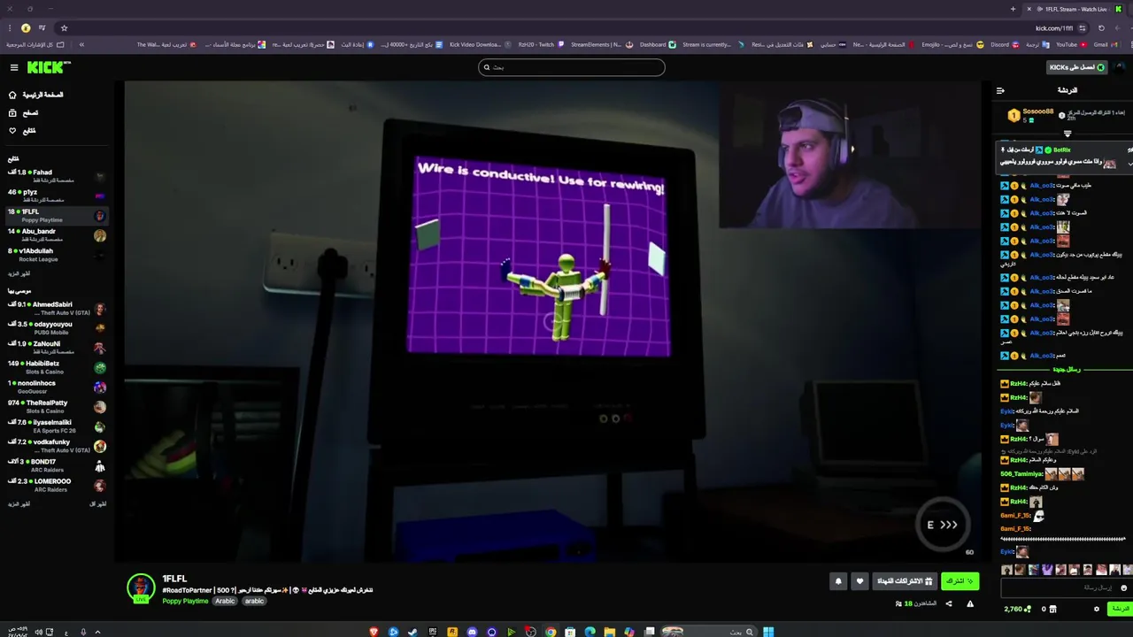This screenshot has width=1133, height=637.
Task: Open Browse in sidebar
Action: pyautogui.click(x=23, y=112)
